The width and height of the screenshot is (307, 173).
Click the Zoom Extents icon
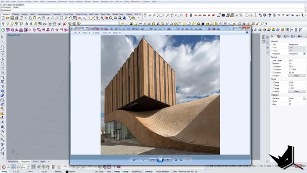tap(61, 18)
